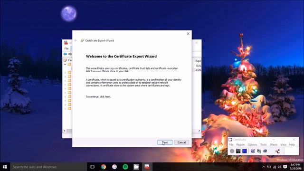Open the white speech-bubble app on the taskbar
This screenshot has height=171, width=304.
coord(136,167)
